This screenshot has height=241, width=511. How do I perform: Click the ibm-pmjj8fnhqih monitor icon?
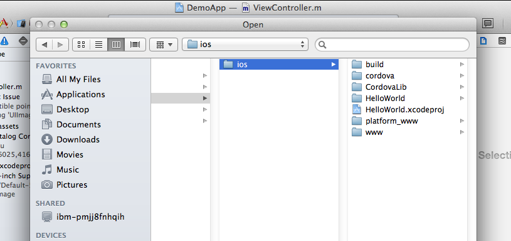[x=47, y=217]
